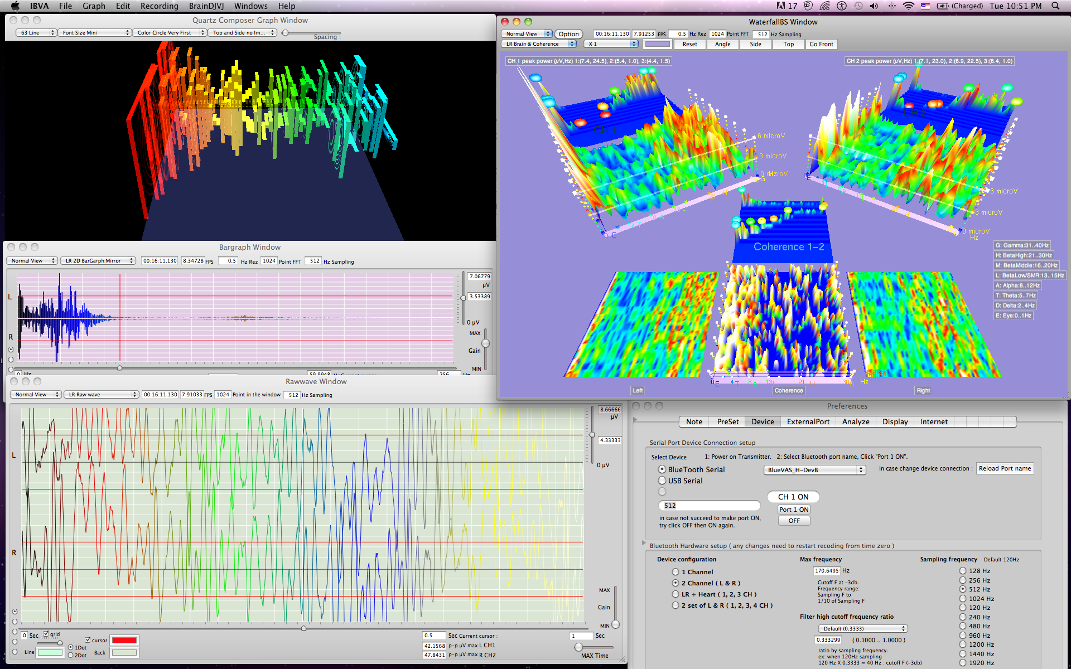Open the Universal Access menu bar icon
Image resolution: width=1071 pixels, height=669 pixels.
coord(842,6)
